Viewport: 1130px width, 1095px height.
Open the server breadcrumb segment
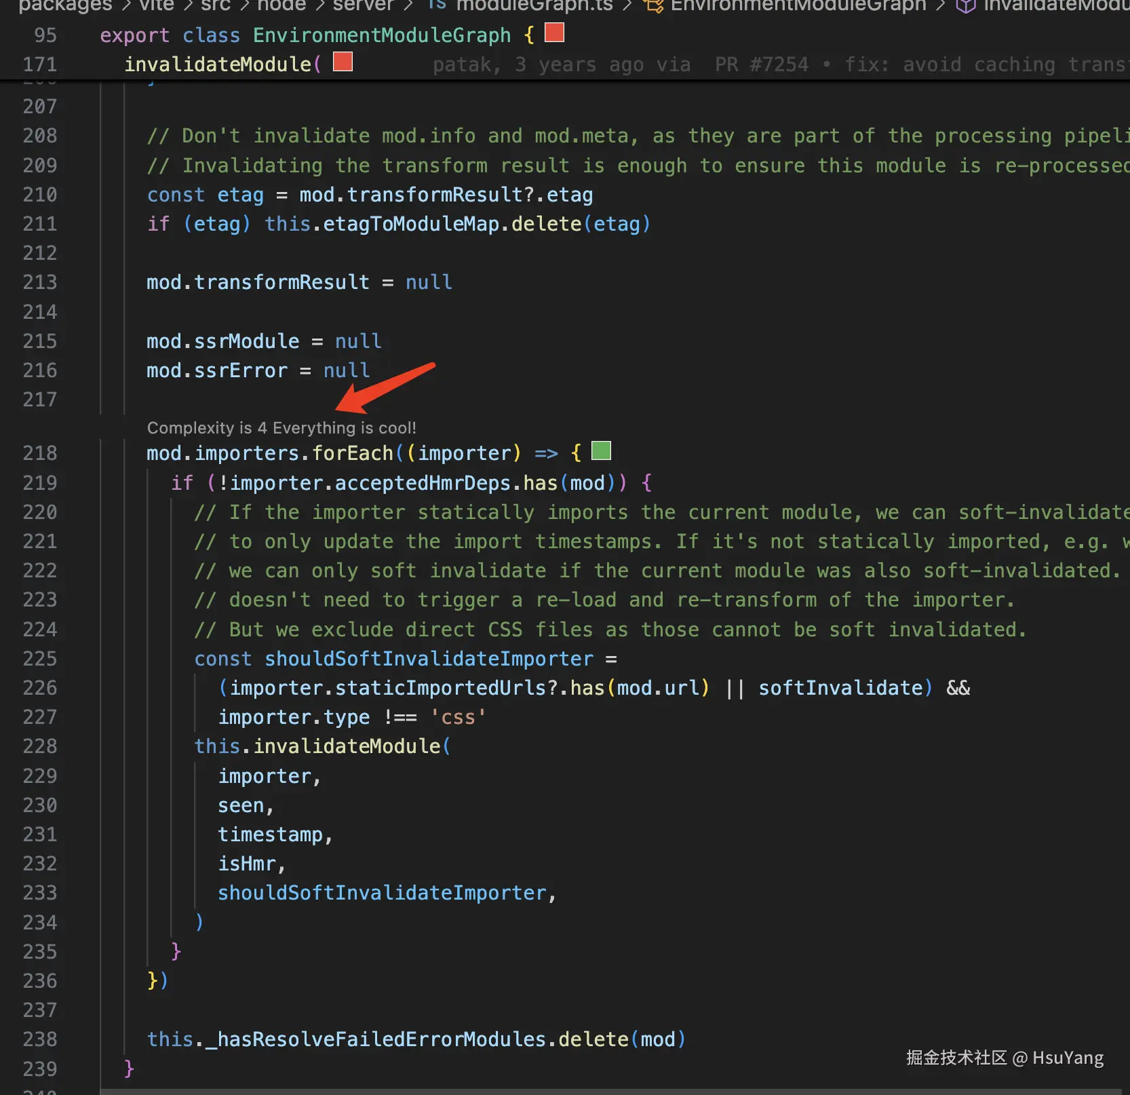coord(363,5)
